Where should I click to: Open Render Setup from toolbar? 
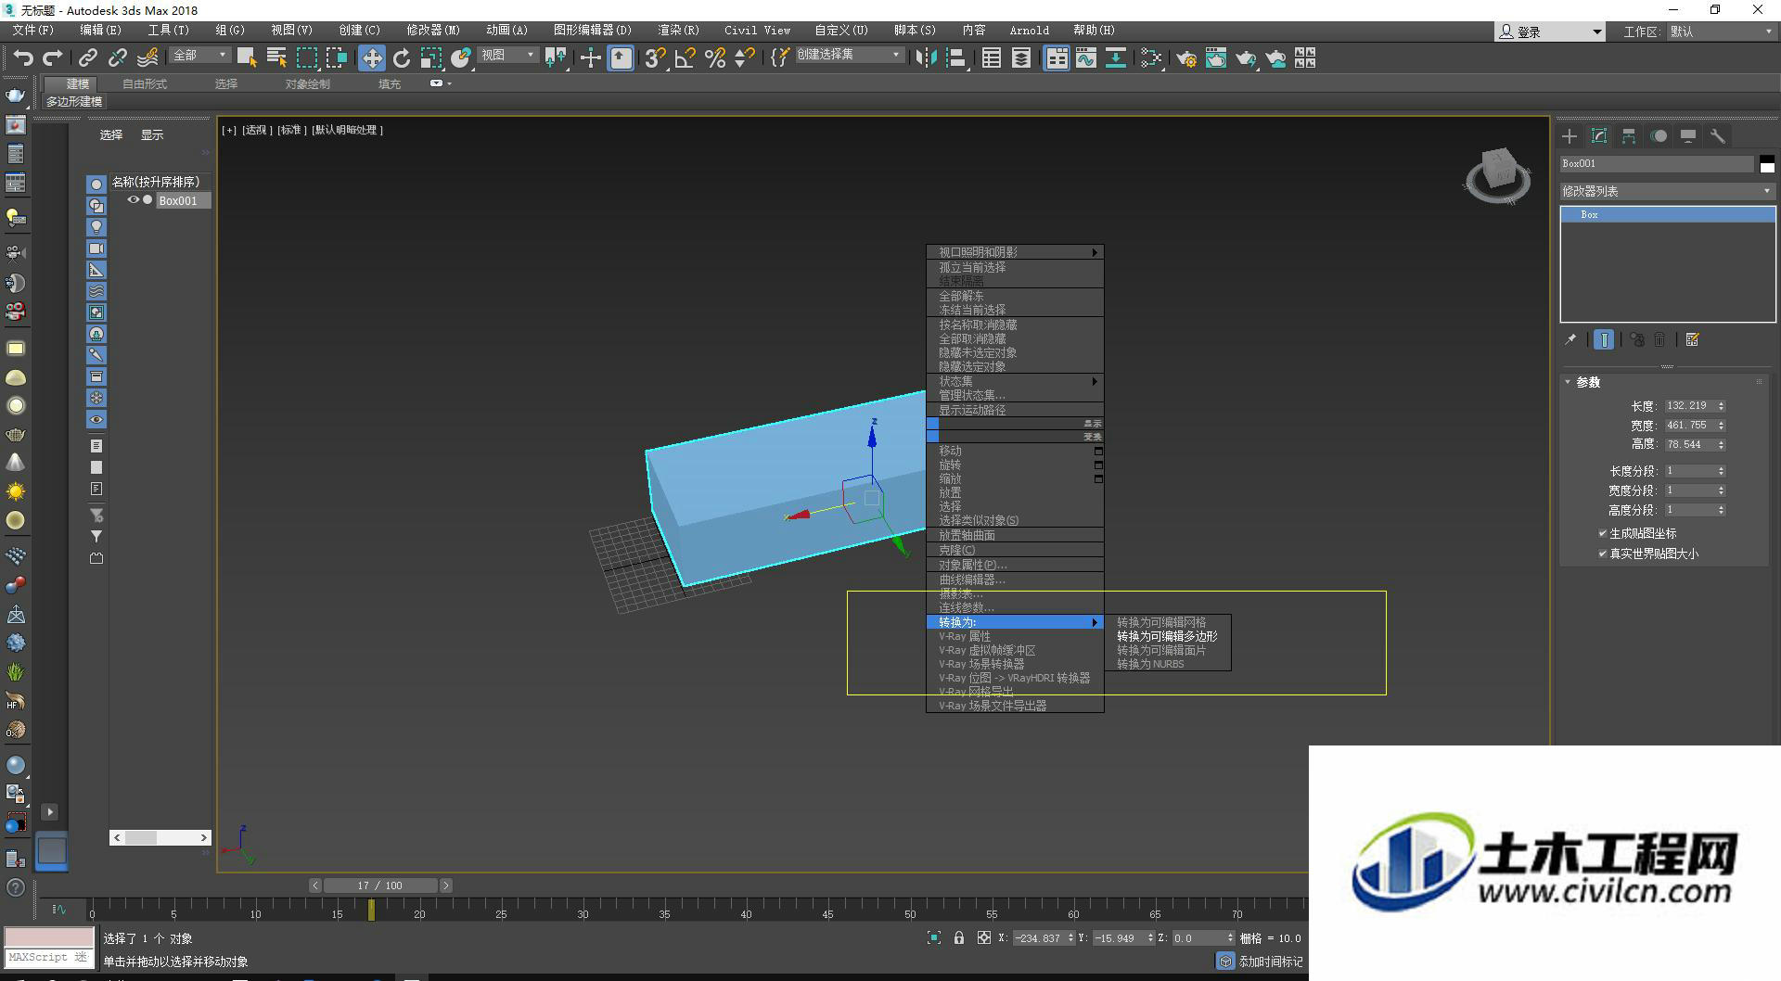tap(1186, 58)
